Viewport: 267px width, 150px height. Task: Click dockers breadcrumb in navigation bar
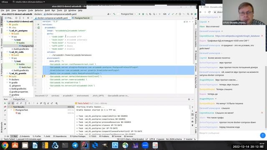click(38, 14)
